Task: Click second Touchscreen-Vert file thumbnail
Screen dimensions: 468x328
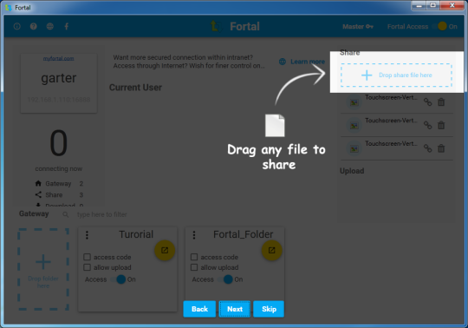Action: click(354, 126)
